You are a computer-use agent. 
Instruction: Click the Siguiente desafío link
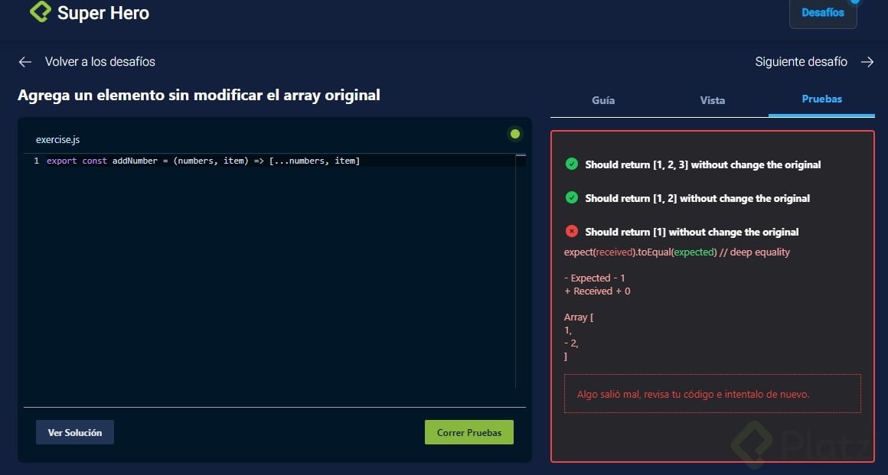pos(801,61)
